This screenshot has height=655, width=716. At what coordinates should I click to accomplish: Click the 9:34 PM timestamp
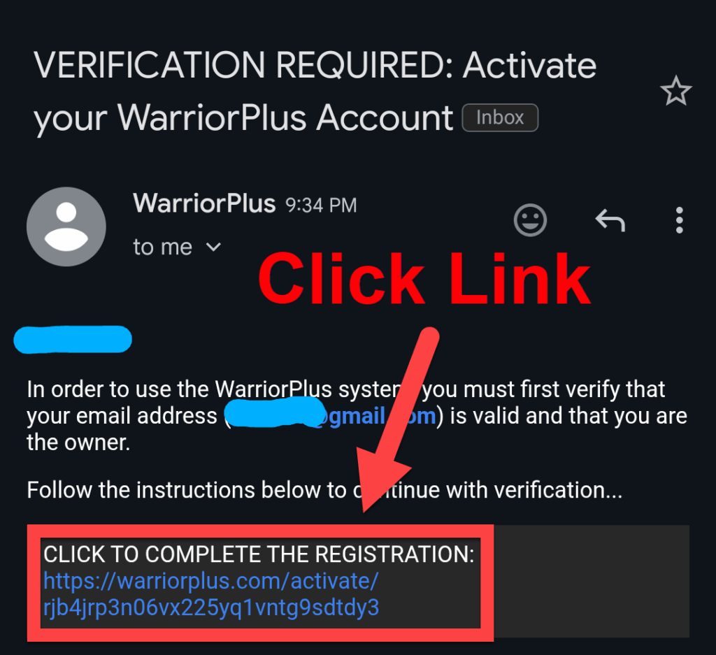click(x=321, y=206)
